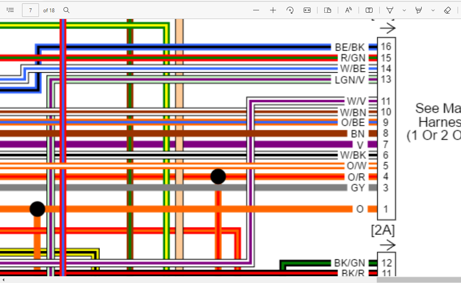Select the Highlight marker tool

(x=419, y=10)
